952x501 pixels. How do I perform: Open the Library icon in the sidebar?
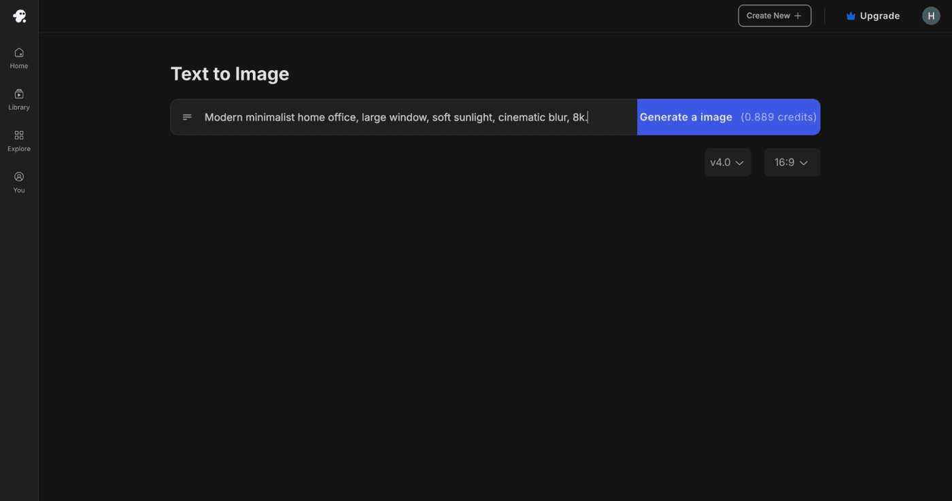click(19, 94)
